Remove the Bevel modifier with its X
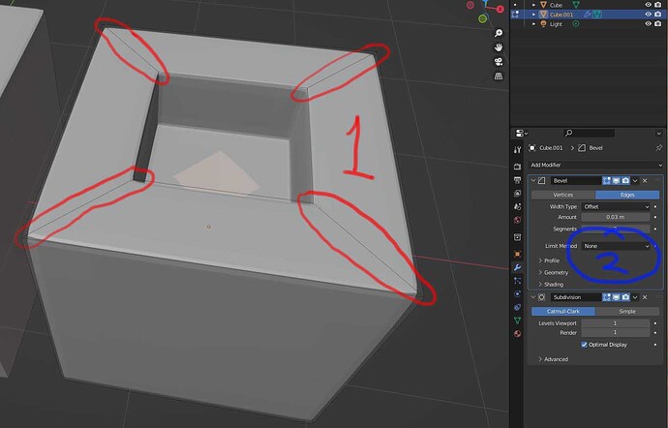668x428 pixels. point(645,181)
